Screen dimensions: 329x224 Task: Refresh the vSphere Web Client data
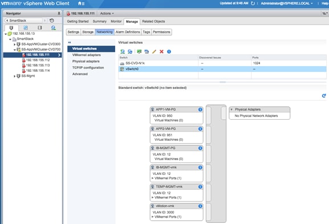(x=253, y=3)
